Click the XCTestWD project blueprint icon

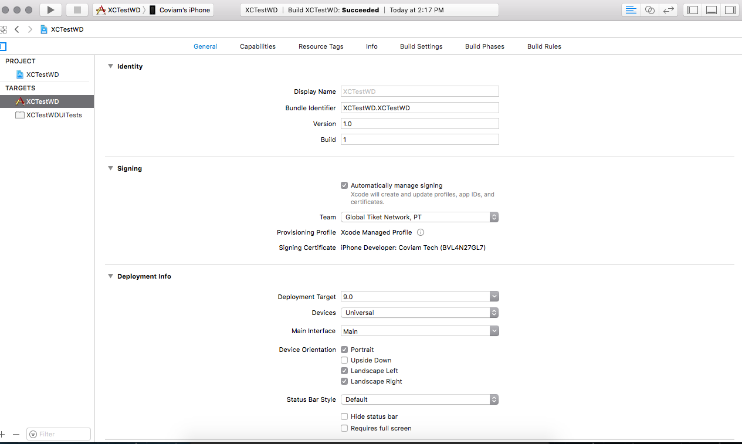coord(20,74)
